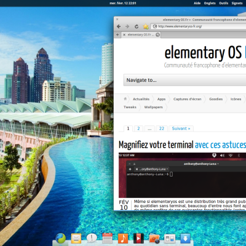
Task: Click the 'elementary OS' site heading
Action: pyautogui.click(x=203, y=52)
